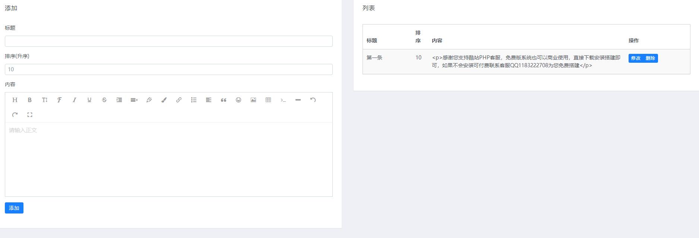Click 修改 for the 第一条 row

click(636, 58)
